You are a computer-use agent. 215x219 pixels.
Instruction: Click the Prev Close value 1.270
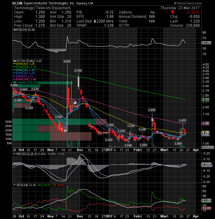40,26
